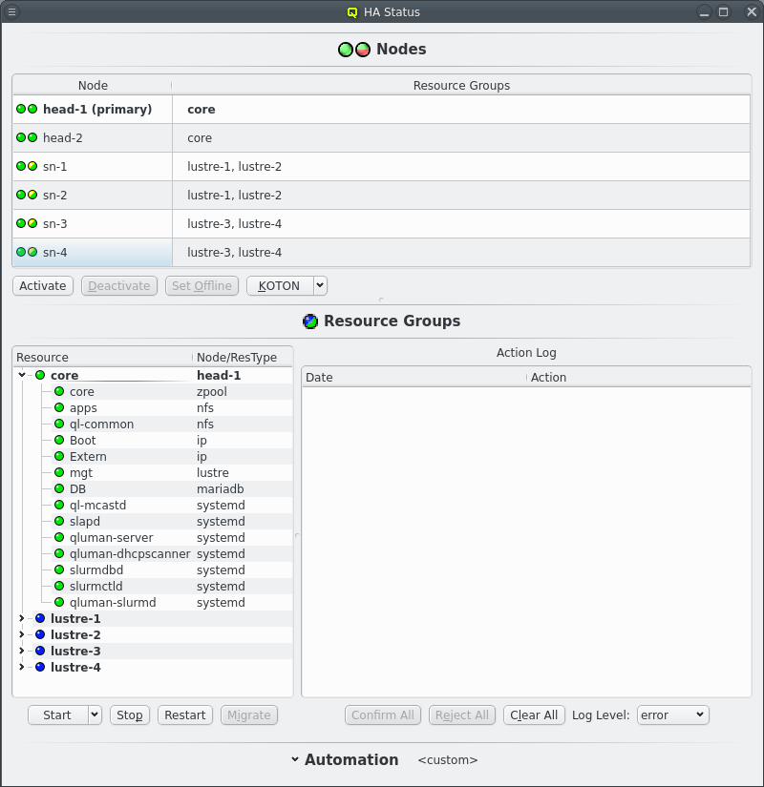Collapse the Automation section
The width and height of the screenshot is (764, 787).
[295, 759]
